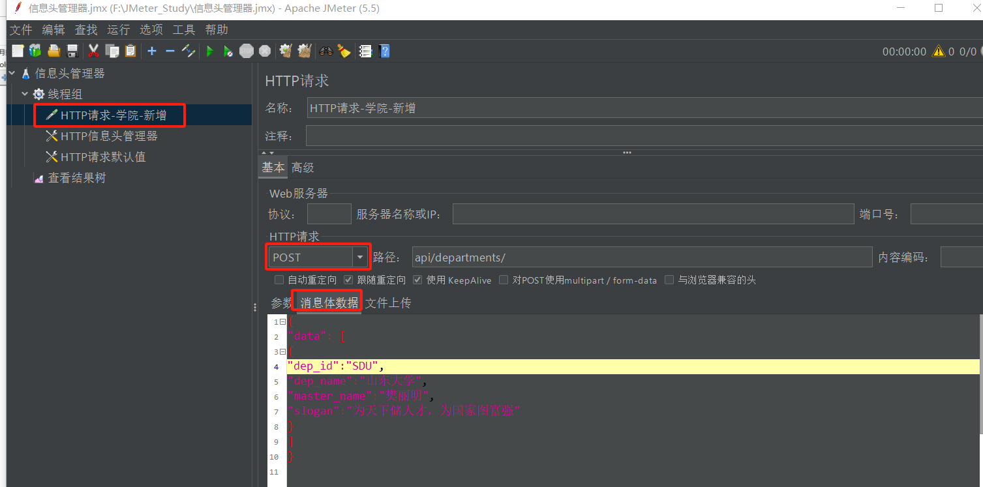
Task: Select HTTP请求默认值 in the tree
Action: [x=103, y=156]
